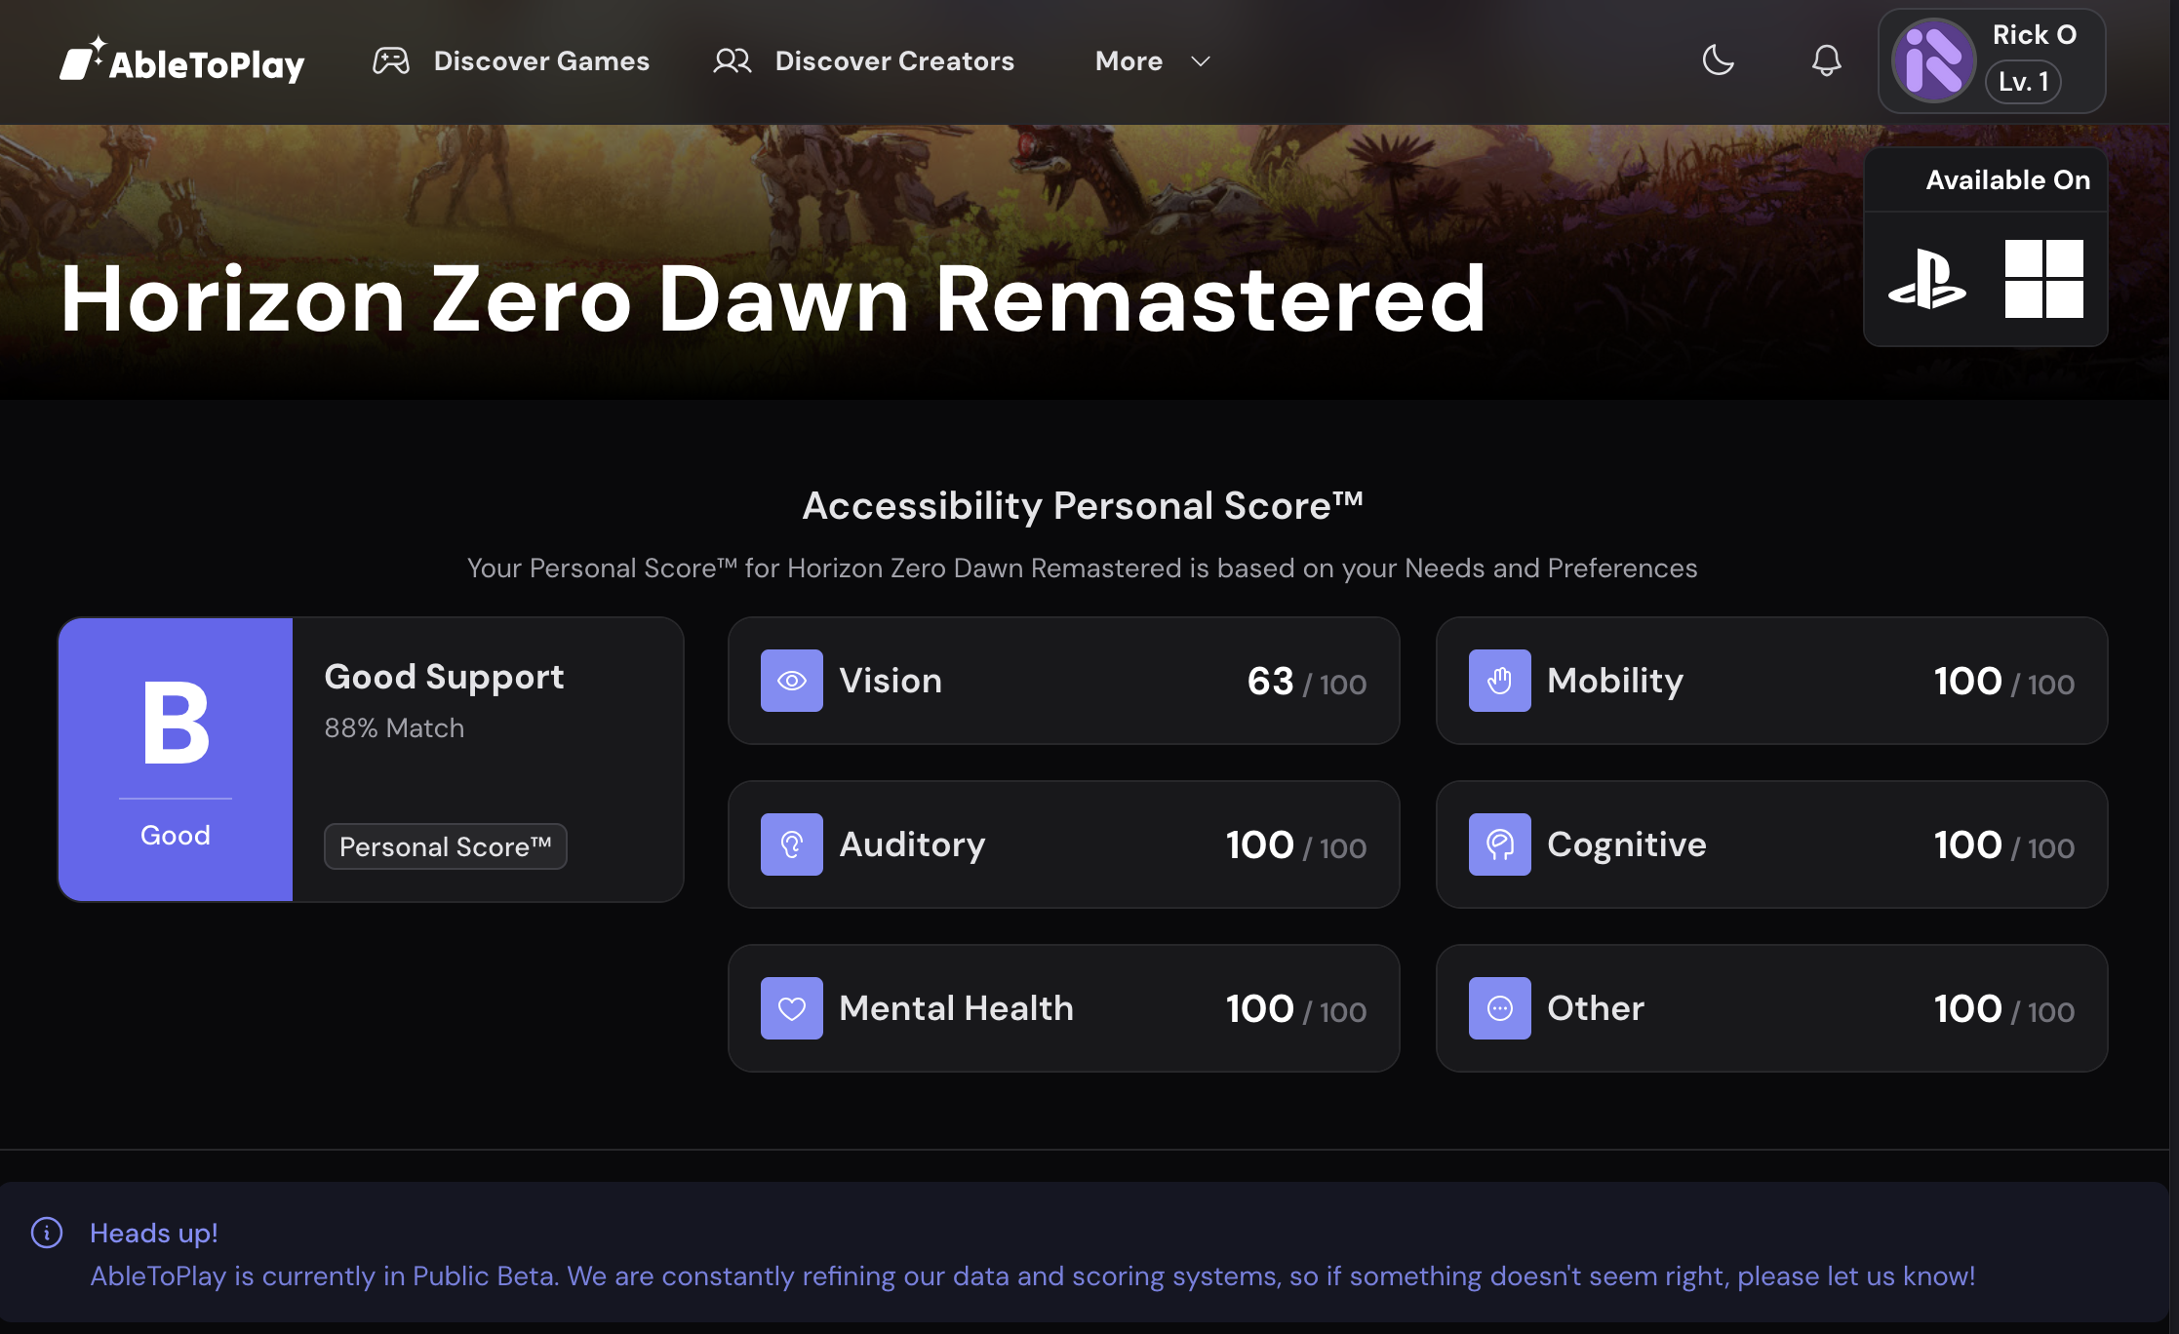This screenshot has width=2179, height=1334.
Task: Toggle dark mode moon icon
Action: (1718, 60)
